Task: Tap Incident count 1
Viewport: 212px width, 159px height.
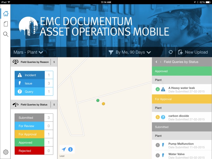Action: point(49,75)
